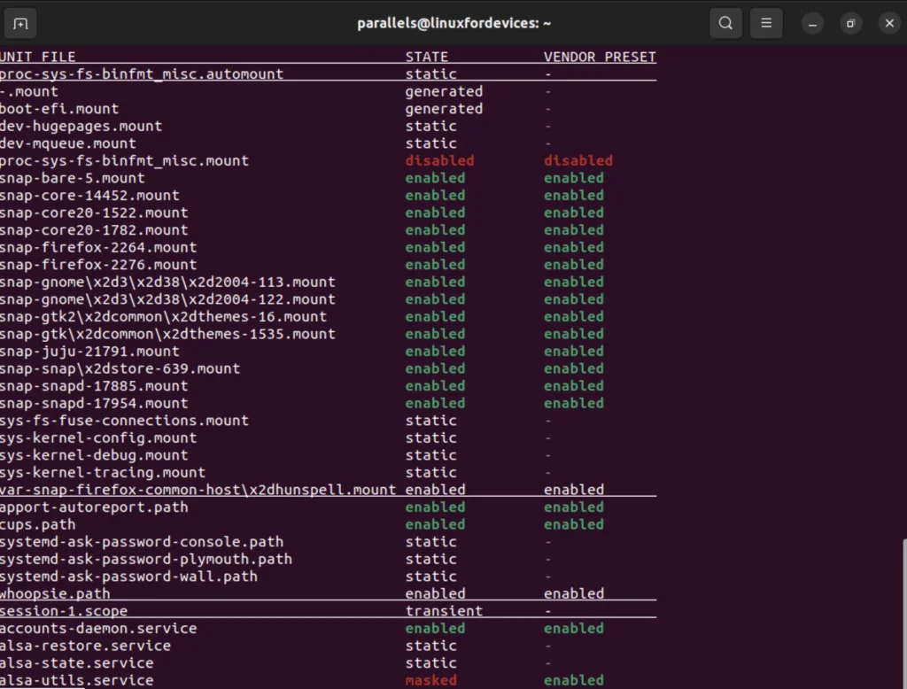
Task: Click the STATE column header
Action: point(426,56)
